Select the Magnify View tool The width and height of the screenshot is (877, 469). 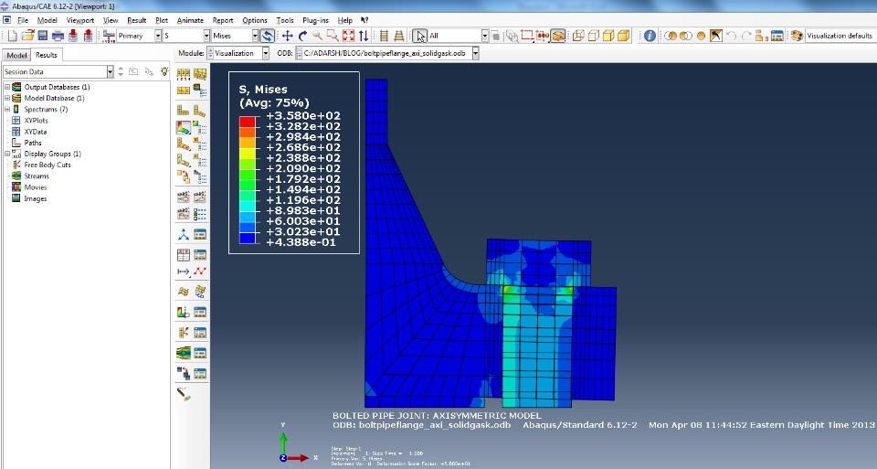(x=317, y=36)
